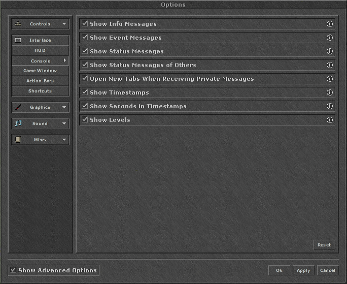Show info for Open New Tabs option

click(x=330, y=79)
